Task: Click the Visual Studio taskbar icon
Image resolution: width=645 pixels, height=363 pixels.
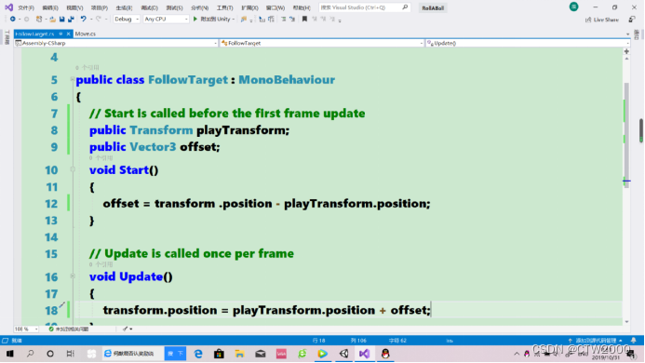Action: click(365, 354)
